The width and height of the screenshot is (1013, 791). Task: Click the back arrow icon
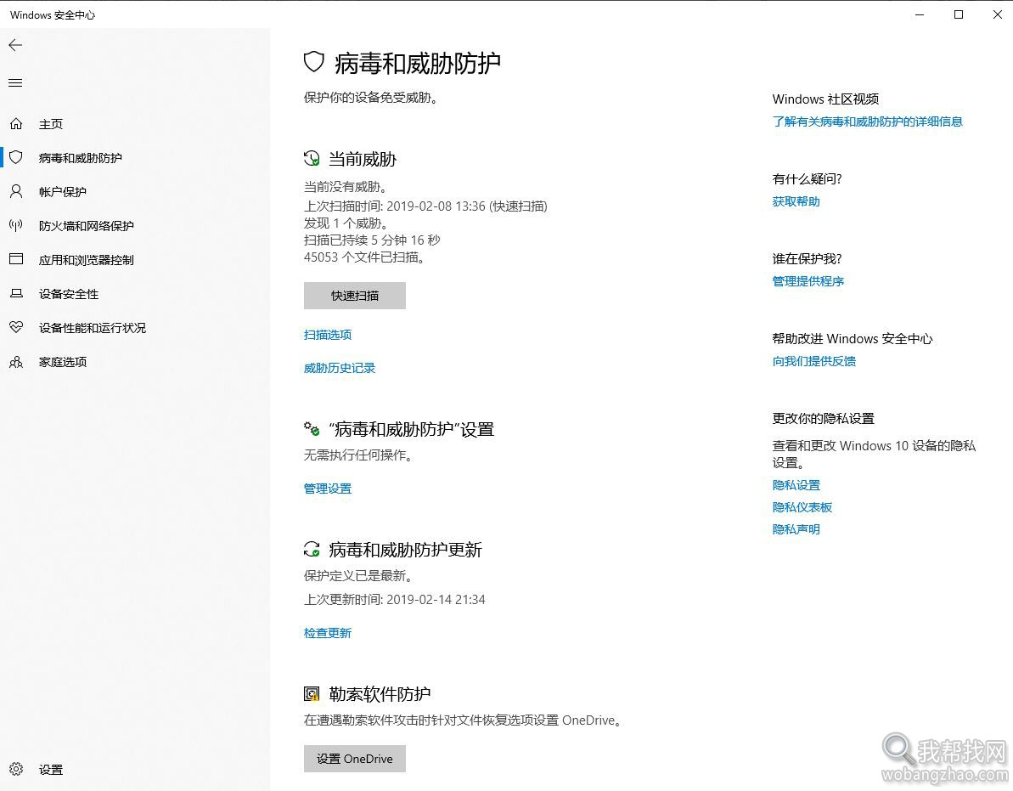[x=15, y=44]
